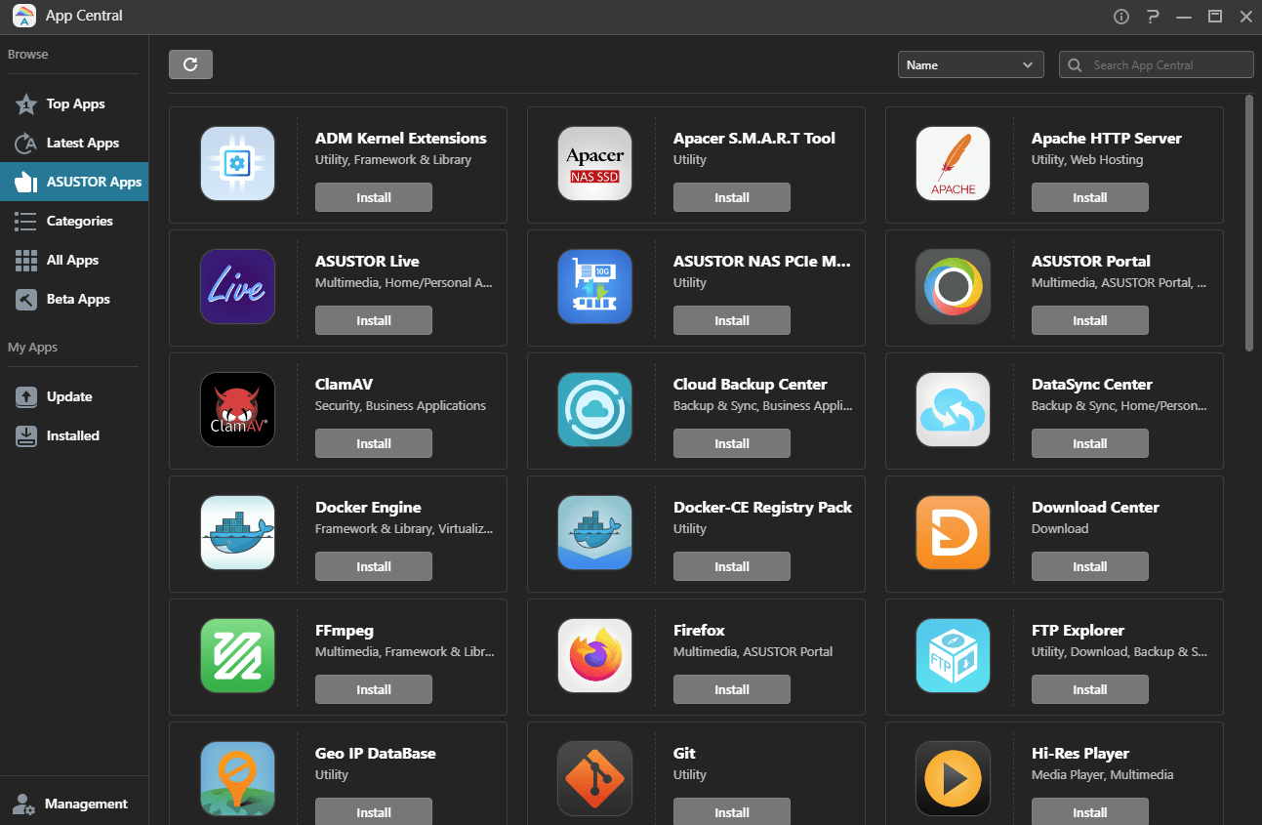Screen dimensions: 1262x825
Task: Click the ASUSTOR Live app icon
Action: 237,287
